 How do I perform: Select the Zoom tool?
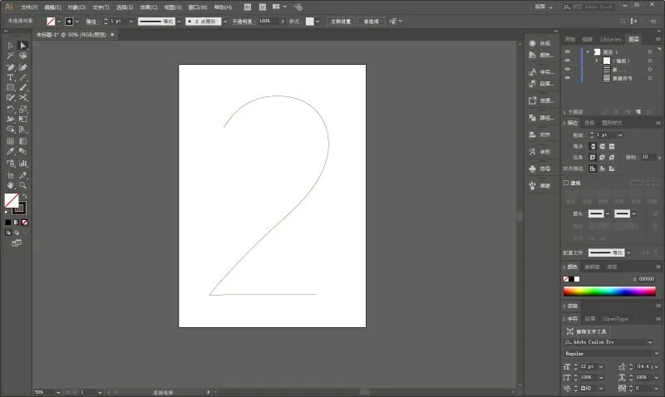click(23, 185)
